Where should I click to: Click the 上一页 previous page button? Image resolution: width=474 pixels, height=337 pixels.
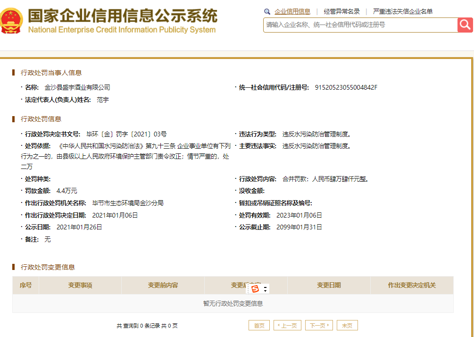click(287, 326)
